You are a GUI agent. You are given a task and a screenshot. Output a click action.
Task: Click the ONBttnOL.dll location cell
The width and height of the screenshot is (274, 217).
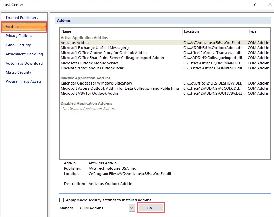[212, 68]
